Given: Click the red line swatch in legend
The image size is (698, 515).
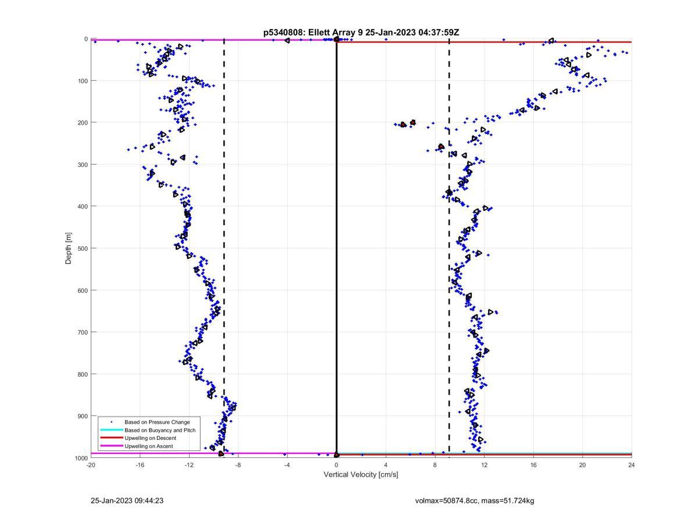Looking at the screenshot, I should coord(111,438).
